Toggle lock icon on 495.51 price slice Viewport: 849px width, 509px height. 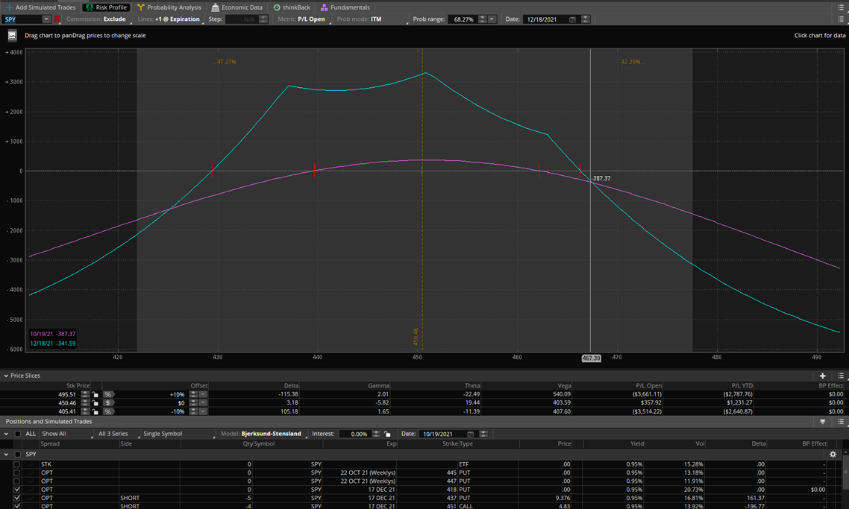[96, 394]
